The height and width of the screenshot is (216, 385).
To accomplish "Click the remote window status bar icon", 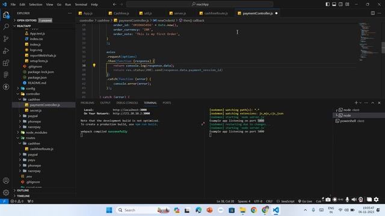I will [x=4, y=202].
